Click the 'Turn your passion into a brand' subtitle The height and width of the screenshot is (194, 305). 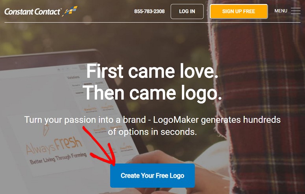click(85, 120)
